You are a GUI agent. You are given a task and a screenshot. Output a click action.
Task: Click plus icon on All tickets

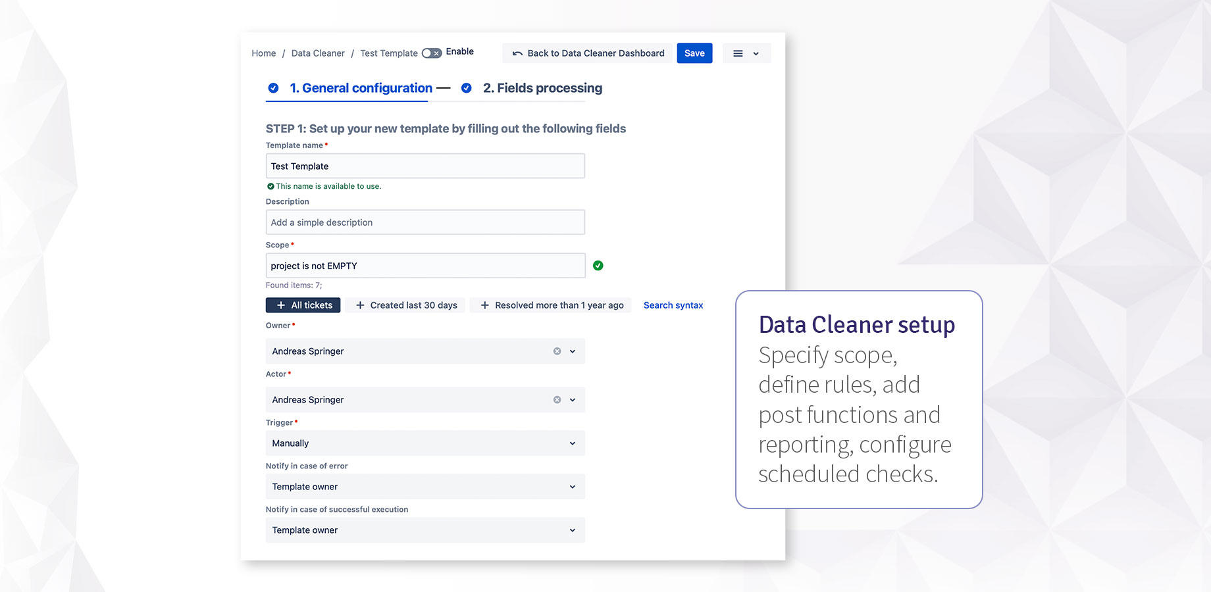pyautogui.click(x=281, y=305)
